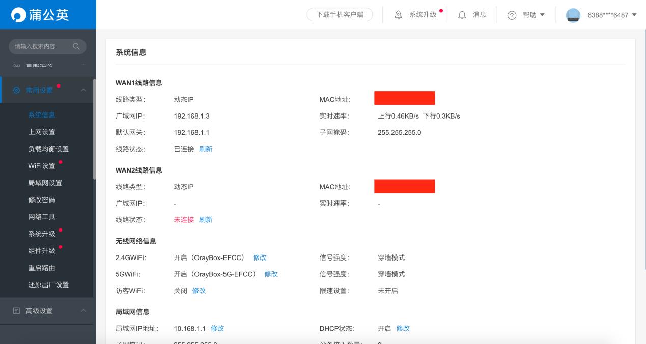Refresh WAN1 status via 刷新 link
The height and width of the screenshot is (344, 646).
pyautogui.click(x=205, y=149)
